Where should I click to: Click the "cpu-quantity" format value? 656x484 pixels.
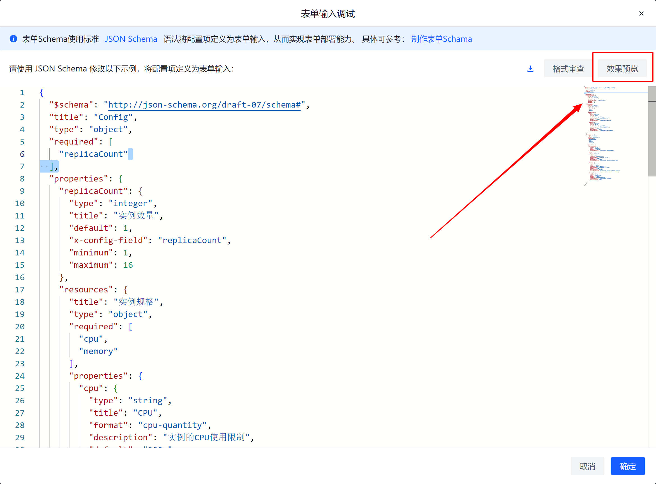(x=172, y=425)
